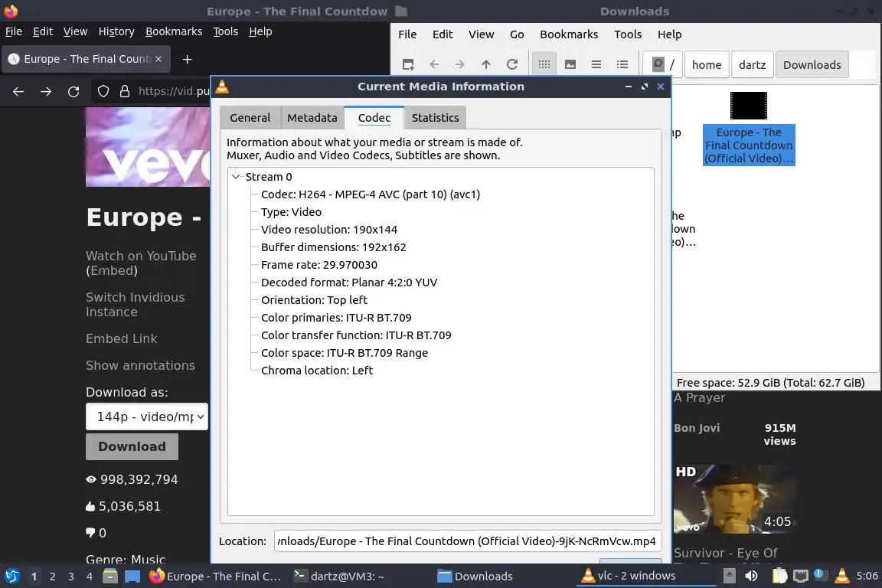
Task: Click the home path breadcrumb button
Action: (707, 65)
